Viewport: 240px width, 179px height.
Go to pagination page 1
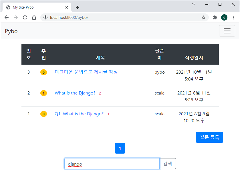[x=120, y=148]
